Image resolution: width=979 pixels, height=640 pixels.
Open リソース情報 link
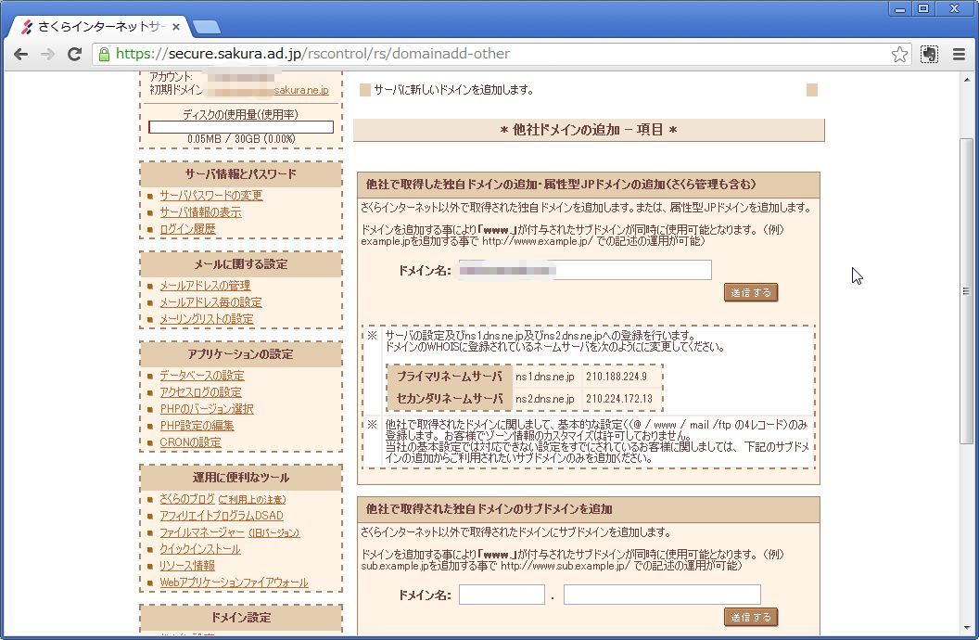(187, 566)
